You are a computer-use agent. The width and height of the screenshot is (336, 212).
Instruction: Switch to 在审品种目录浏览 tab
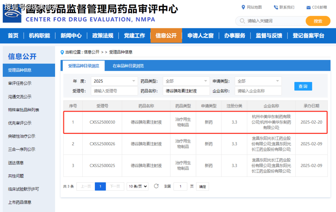click(x=128, y=66)
